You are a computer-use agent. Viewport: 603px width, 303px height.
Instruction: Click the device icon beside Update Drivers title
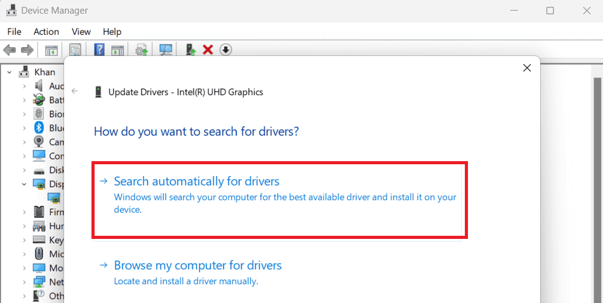pos(98,92)
